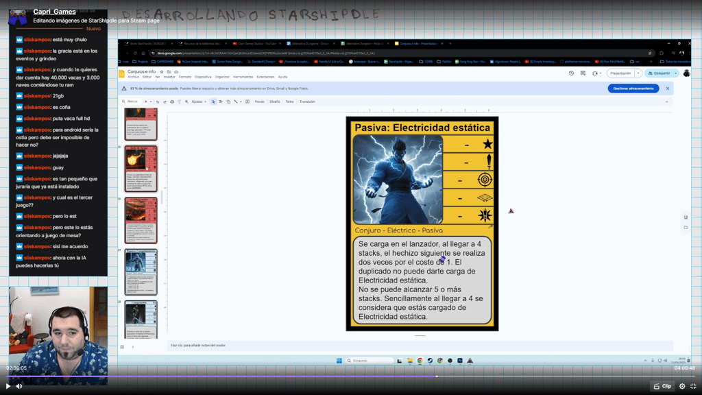Open the Compartir options dropdown arrow

675,73
